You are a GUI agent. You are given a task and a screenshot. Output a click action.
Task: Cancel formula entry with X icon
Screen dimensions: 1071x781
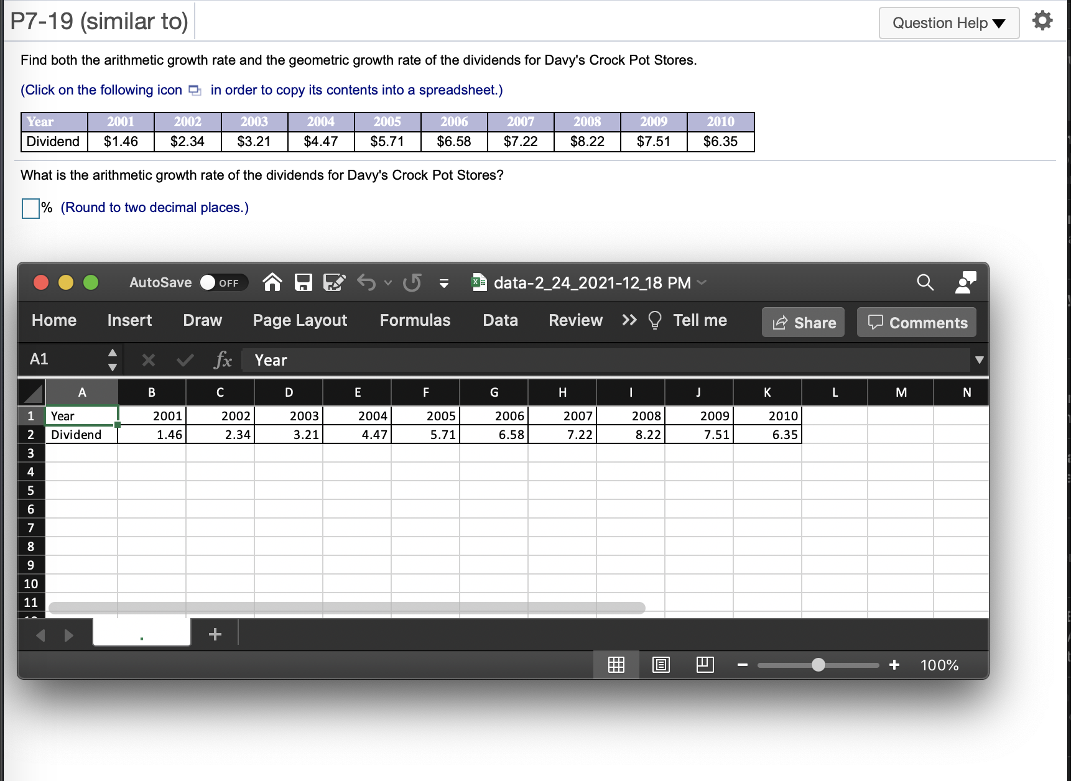point(148,360)
